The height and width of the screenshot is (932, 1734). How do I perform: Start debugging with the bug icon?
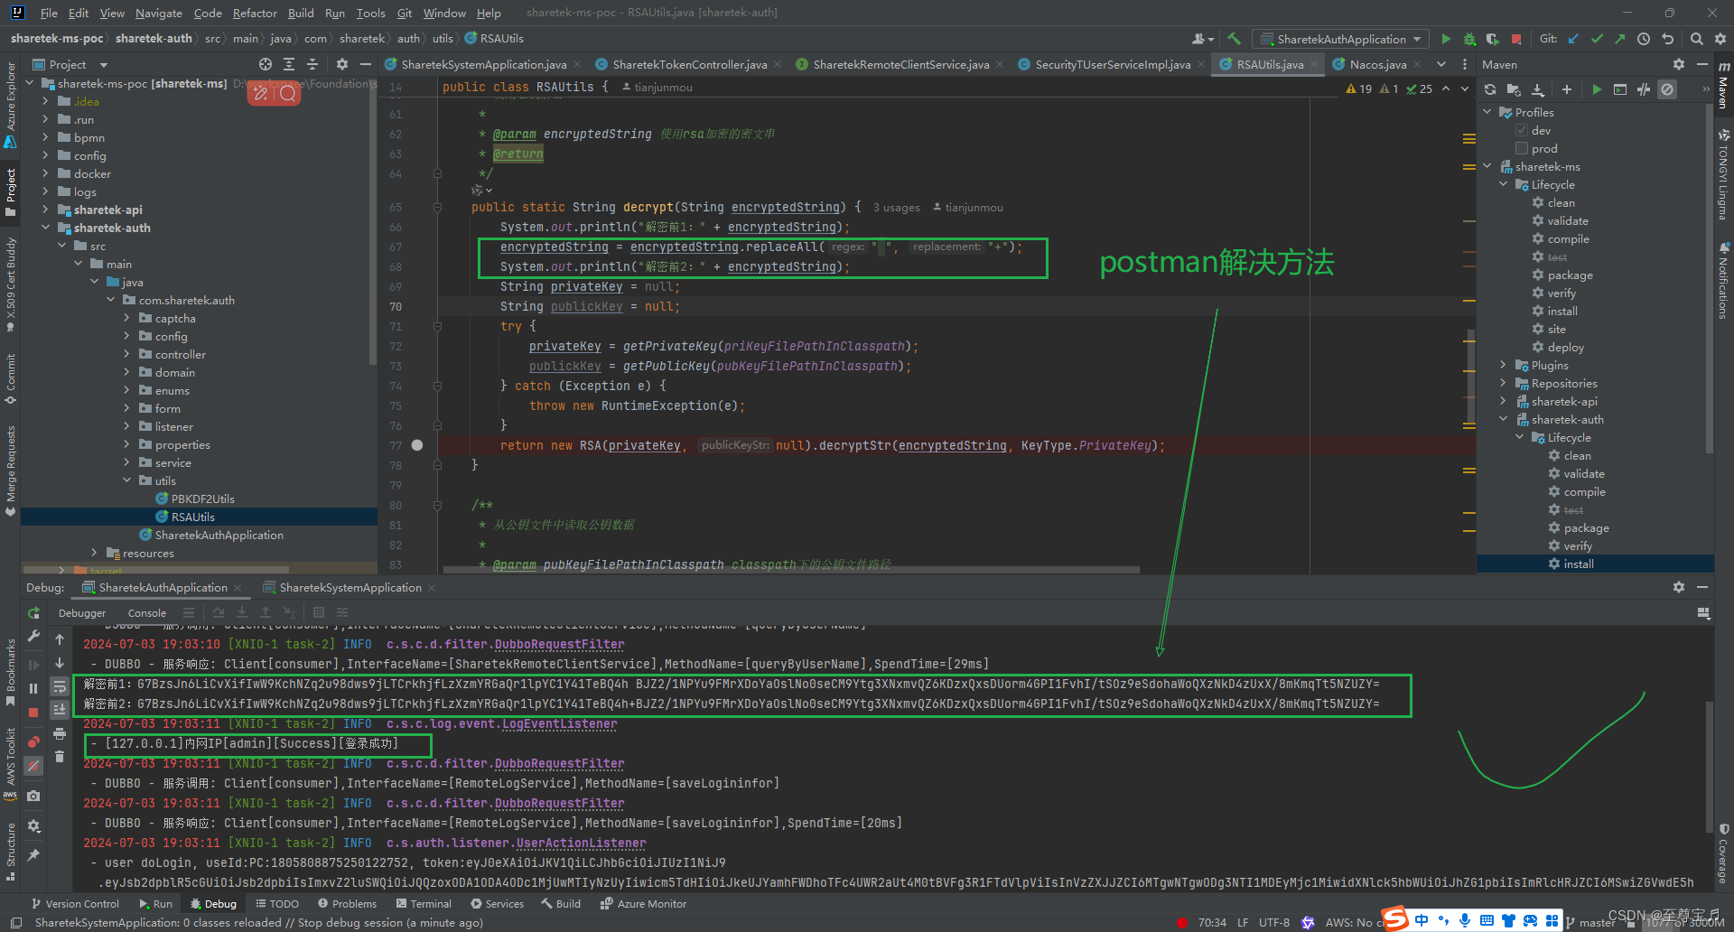click(x=1469, y=39)
